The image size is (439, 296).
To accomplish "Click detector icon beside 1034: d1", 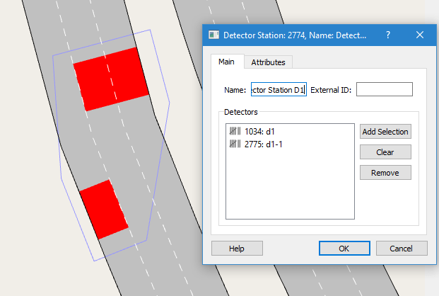I will click(235, 131).
